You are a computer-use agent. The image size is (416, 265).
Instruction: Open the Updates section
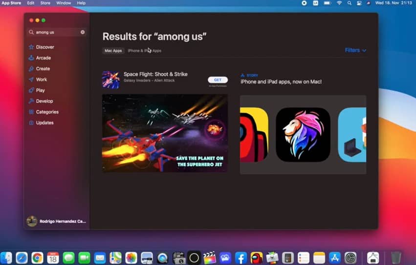(x=41, y=122)
